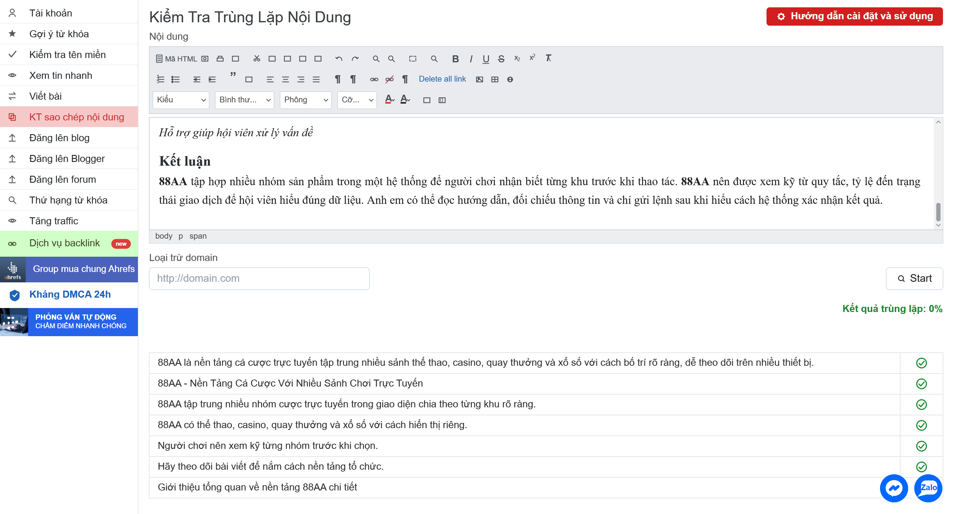Click the remove formatting icon
954x514 pixels.
tap(549, 58)
